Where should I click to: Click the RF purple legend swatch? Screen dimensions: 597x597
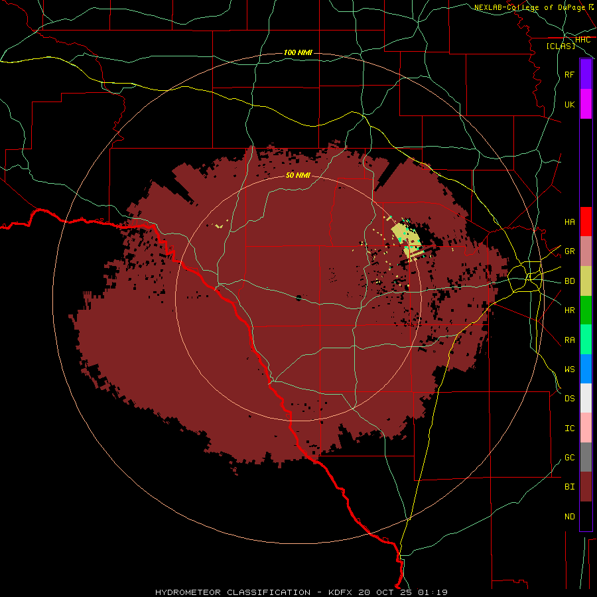(x=586, y=74)
